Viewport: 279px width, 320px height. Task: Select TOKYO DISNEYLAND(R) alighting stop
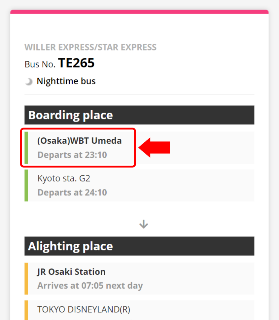(139, 310)
